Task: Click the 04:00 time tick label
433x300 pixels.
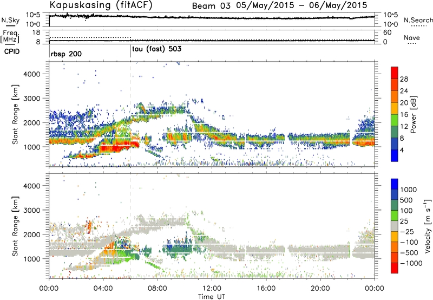Action: (x=103, y=289)
